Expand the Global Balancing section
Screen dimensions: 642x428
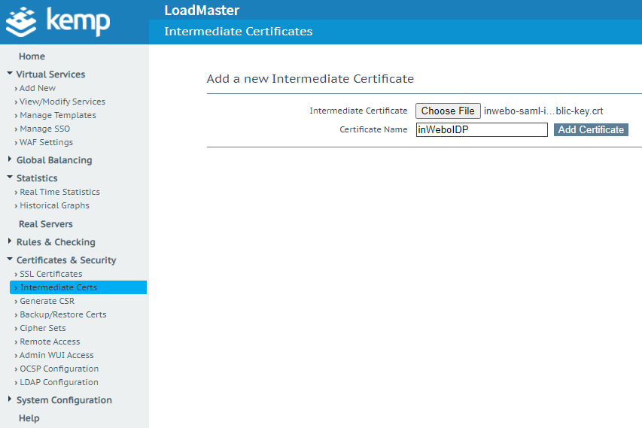pyautogui.click(x=10, y=159)
